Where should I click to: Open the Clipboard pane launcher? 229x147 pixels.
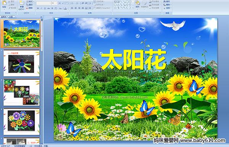point(16,13)
